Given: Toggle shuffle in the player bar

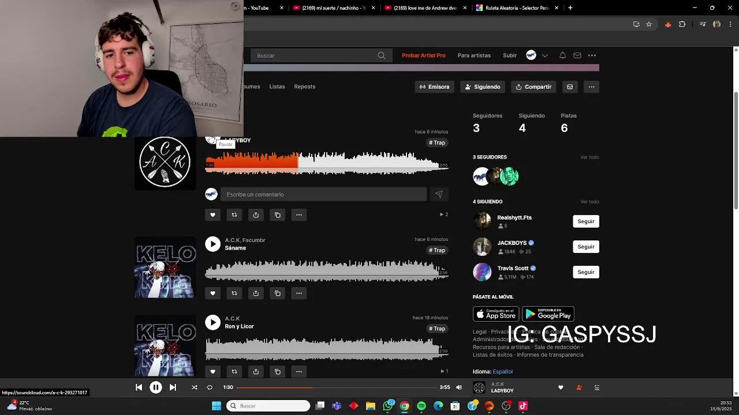Looking at the screenshot, I should [x=195, y=387].
